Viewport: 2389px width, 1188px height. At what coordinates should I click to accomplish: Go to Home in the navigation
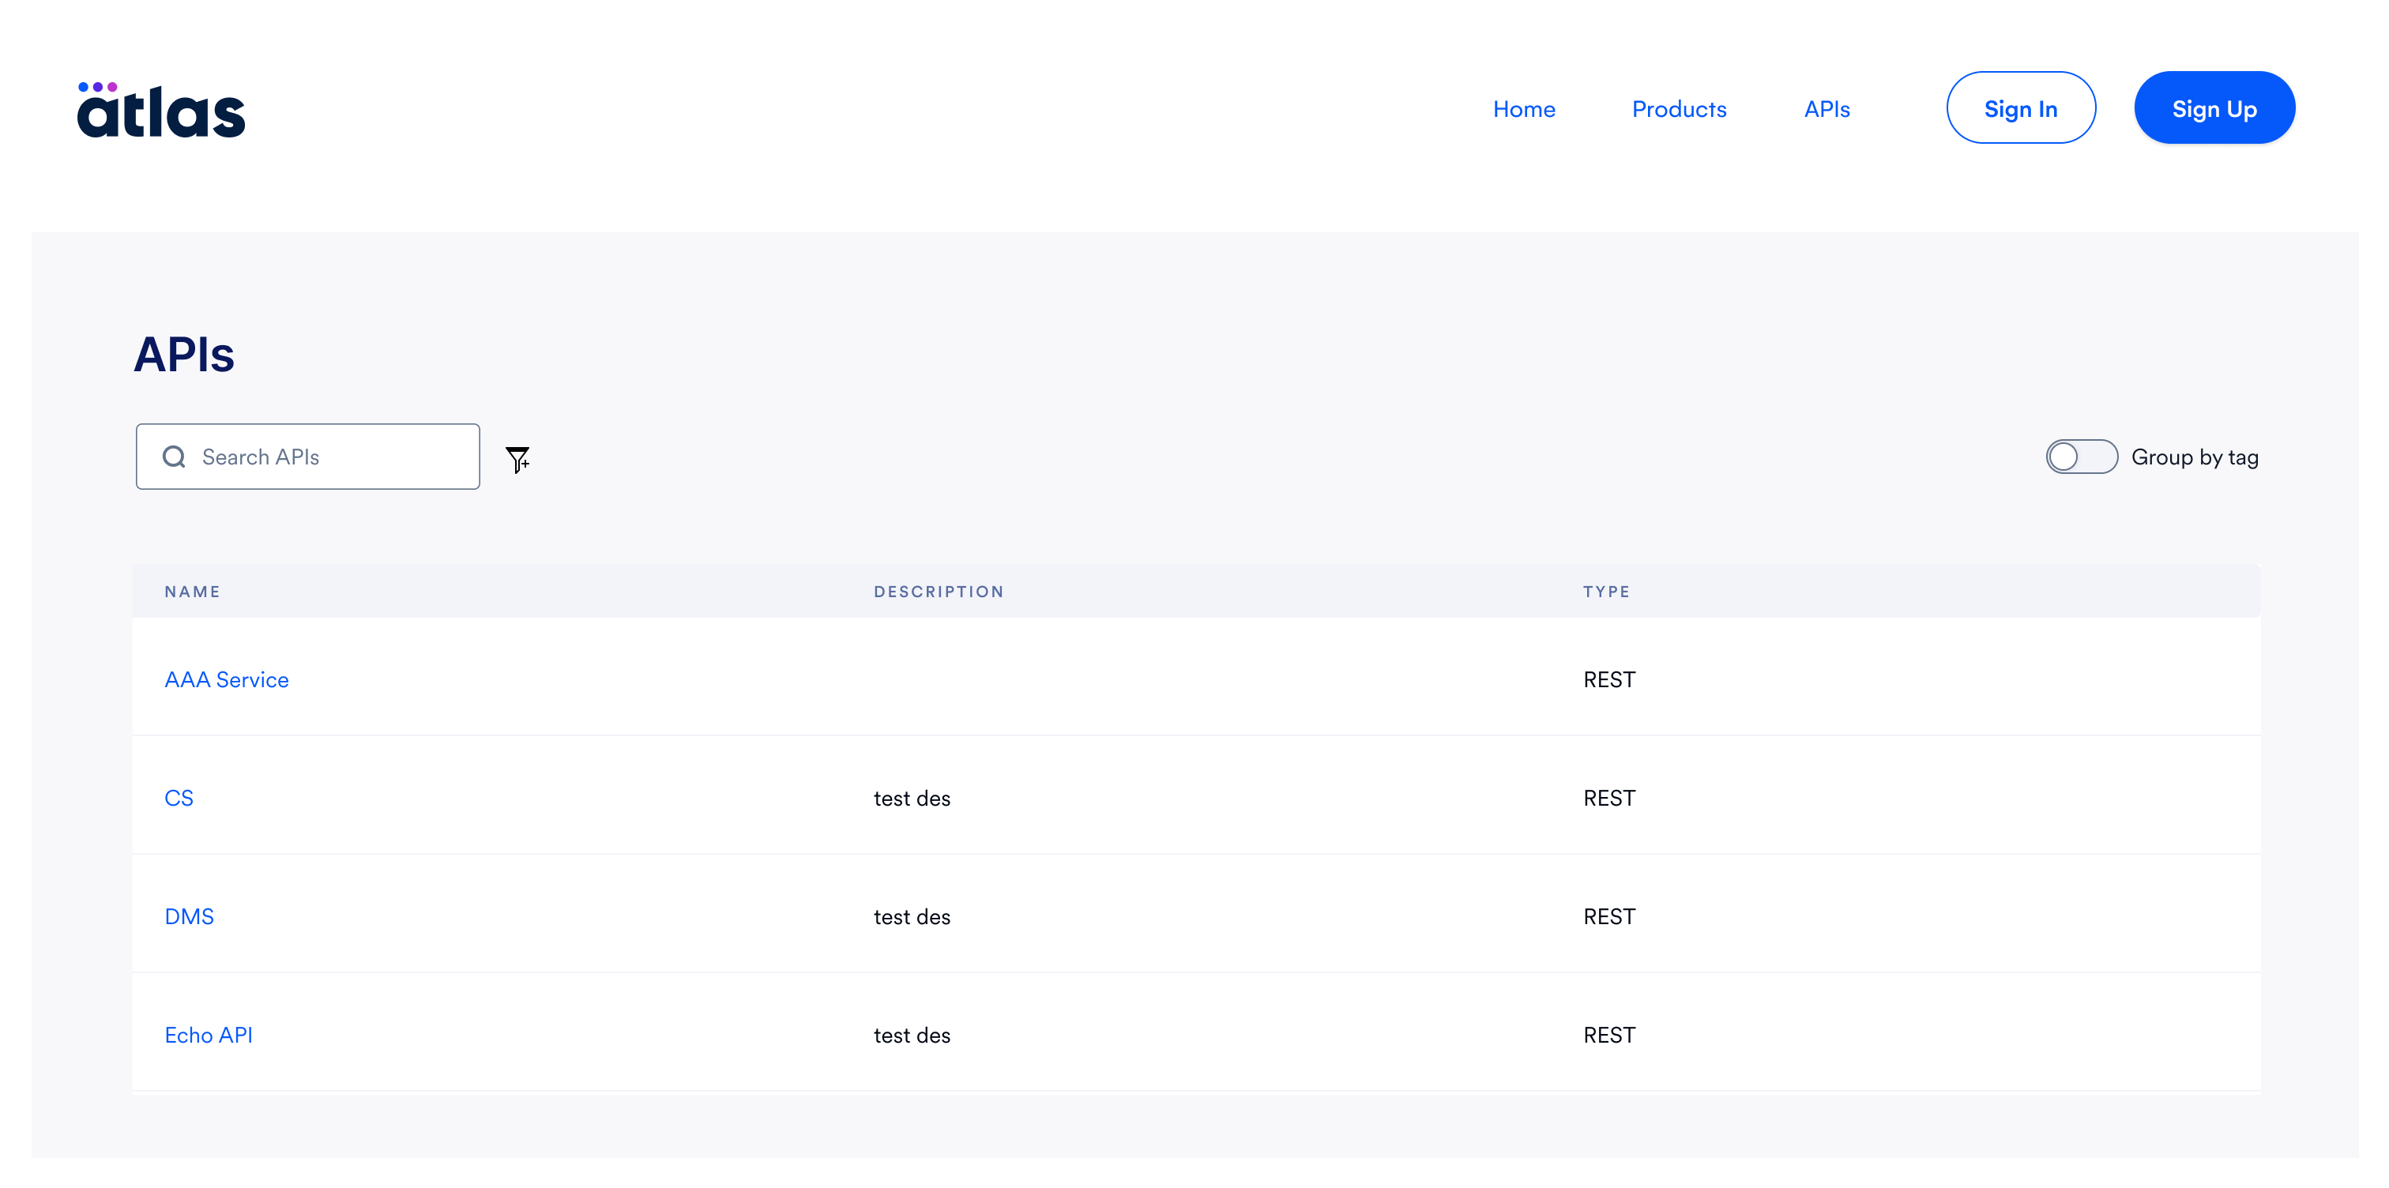(x=1524, y=110)
